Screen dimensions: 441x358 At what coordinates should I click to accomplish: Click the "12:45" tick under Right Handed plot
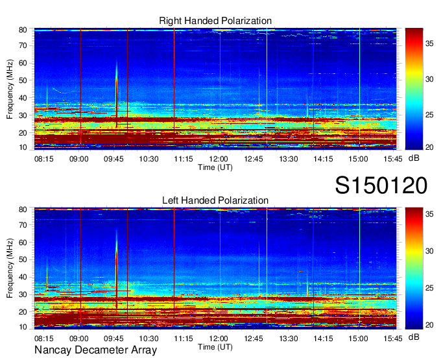(x=254, y=159)
